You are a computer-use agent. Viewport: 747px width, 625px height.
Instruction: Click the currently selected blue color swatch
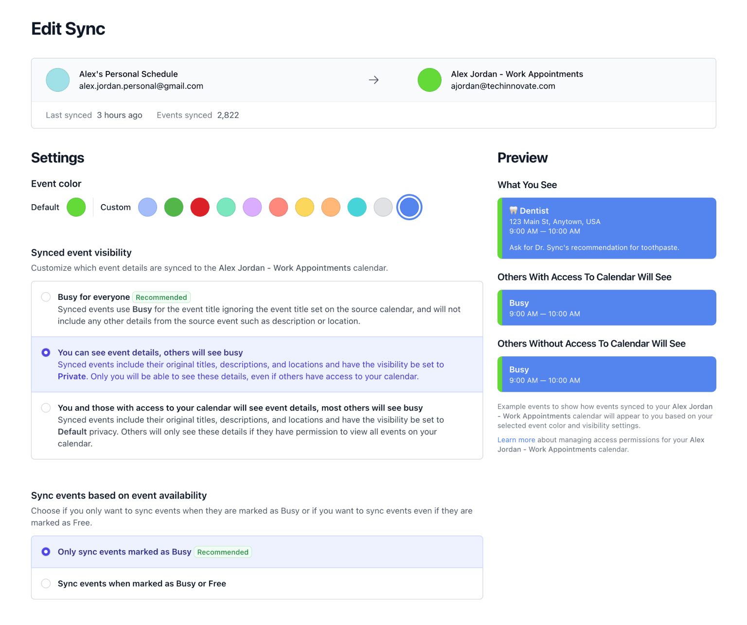pyautogui.click(x=409, y=207)
